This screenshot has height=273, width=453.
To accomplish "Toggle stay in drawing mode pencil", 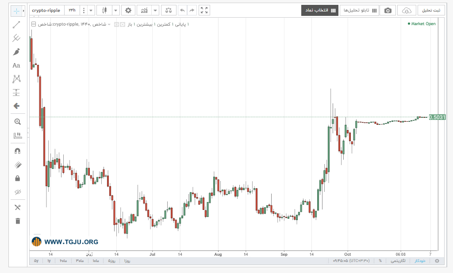I will pos(18,165).
